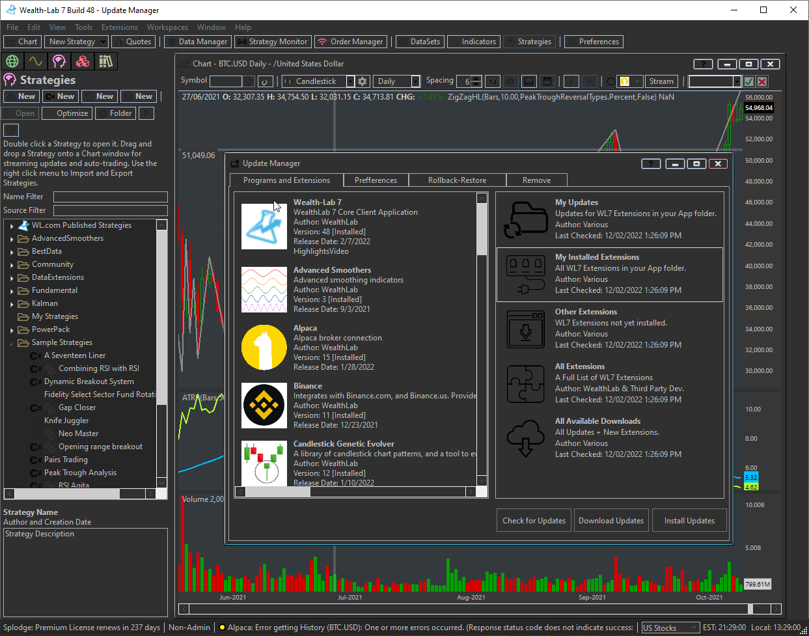Select All Available Downloads cloud icon
The image size is (809, 636).
coord(525,438)
